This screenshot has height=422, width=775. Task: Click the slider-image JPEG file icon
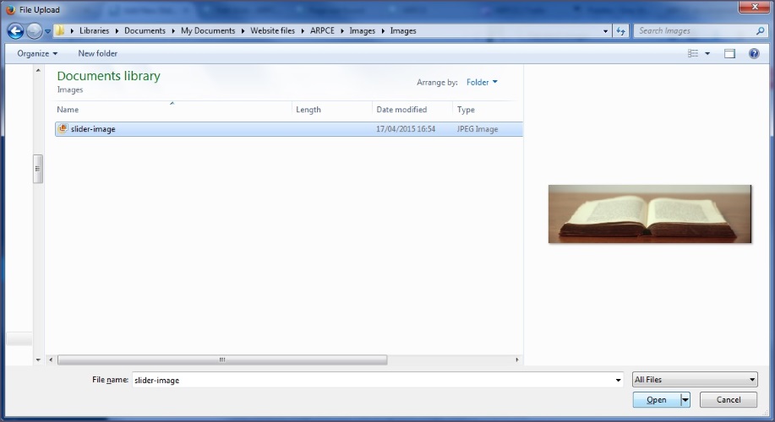(63, 129)
